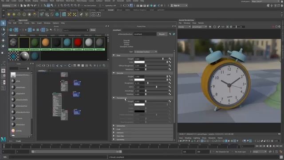Click the red icon at RenderView top right
Viewport: 284px width, 160px height.
(x=273, y=27)
